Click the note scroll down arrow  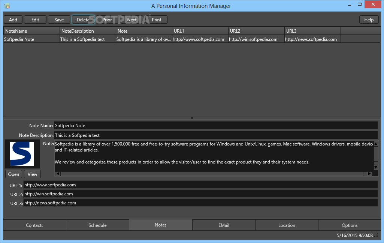pyautogui.click(x=376, y=167)
